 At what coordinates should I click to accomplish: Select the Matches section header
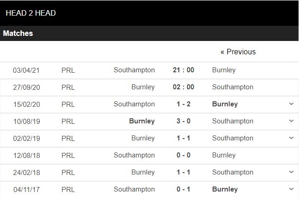18,34
